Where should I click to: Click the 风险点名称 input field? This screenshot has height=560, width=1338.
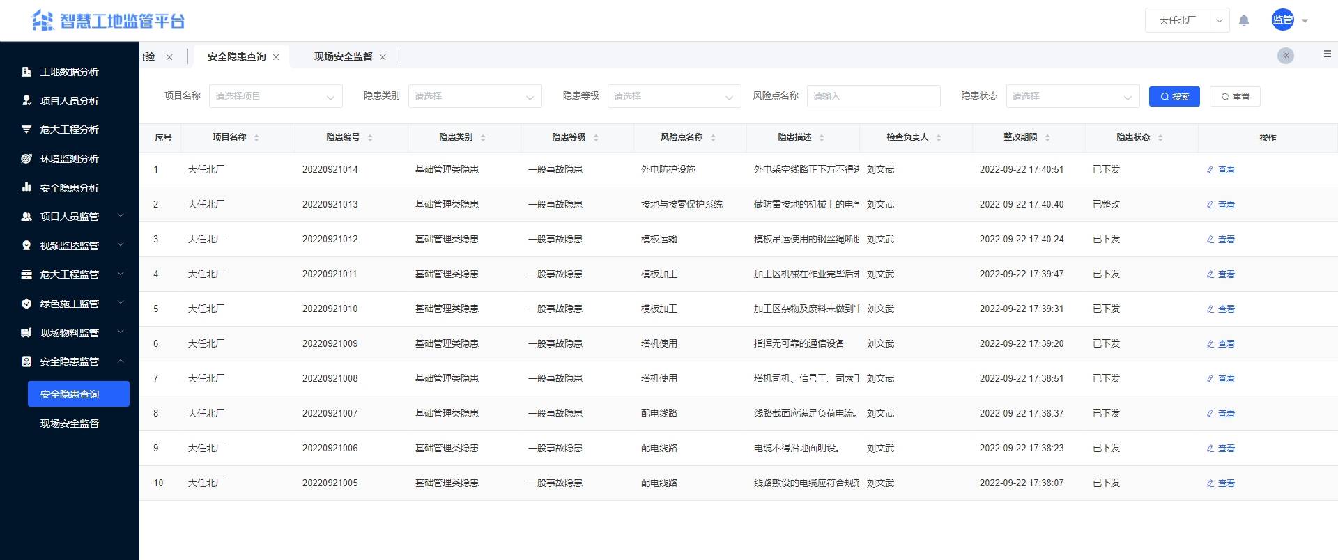(x=873, y=96)
